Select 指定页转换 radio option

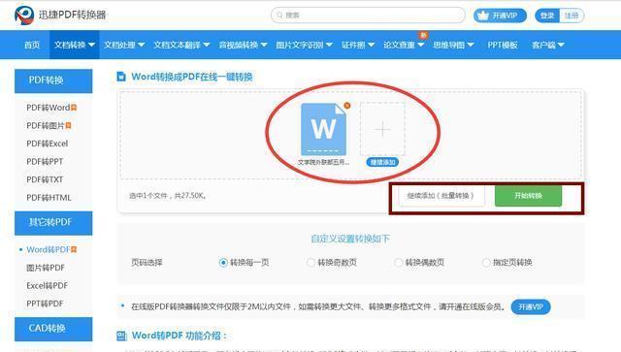(x=486, y=263)
